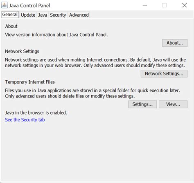Open the Advanced tab

79,15
